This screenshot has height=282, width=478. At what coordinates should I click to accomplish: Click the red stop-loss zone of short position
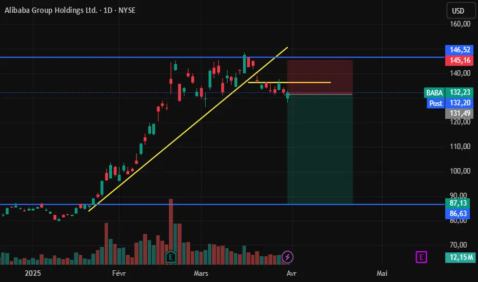point(320,77)
